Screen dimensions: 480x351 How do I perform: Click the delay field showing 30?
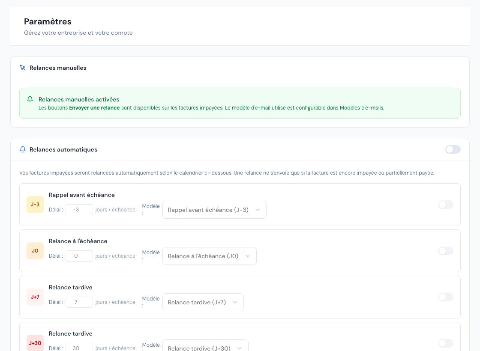pyautogui.click(x=79, y=347)
